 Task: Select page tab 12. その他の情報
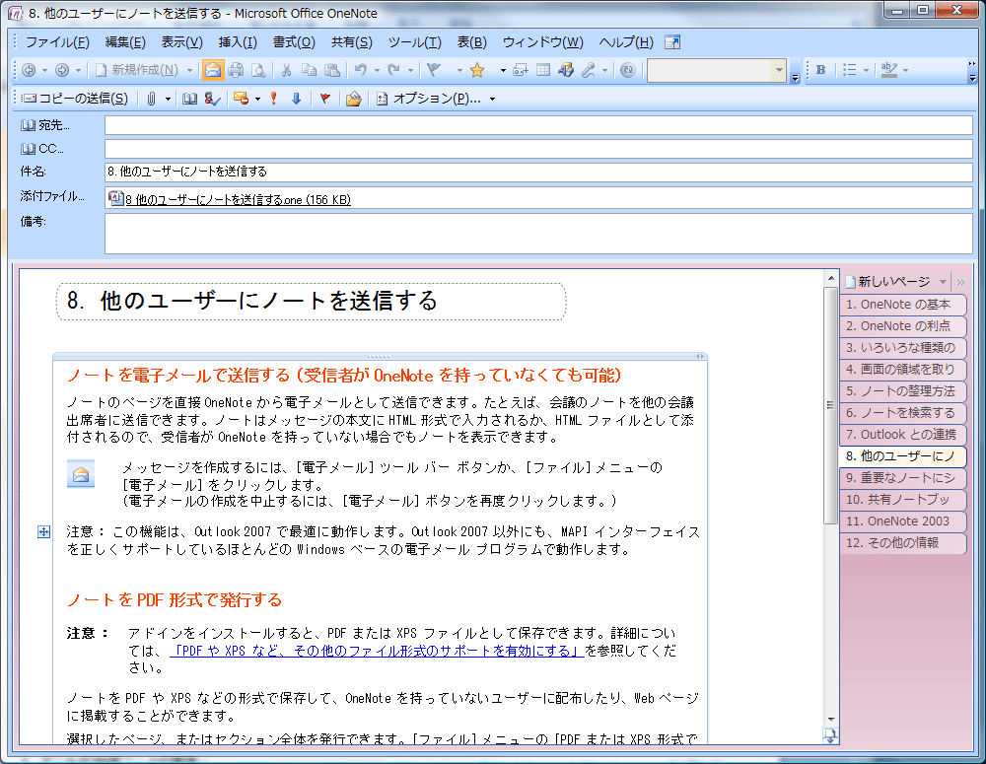[902, 542]
